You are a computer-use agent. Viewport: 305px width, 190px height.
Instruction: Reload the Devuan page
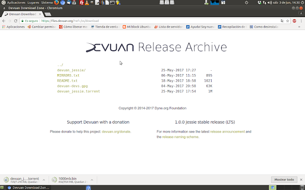16,21
